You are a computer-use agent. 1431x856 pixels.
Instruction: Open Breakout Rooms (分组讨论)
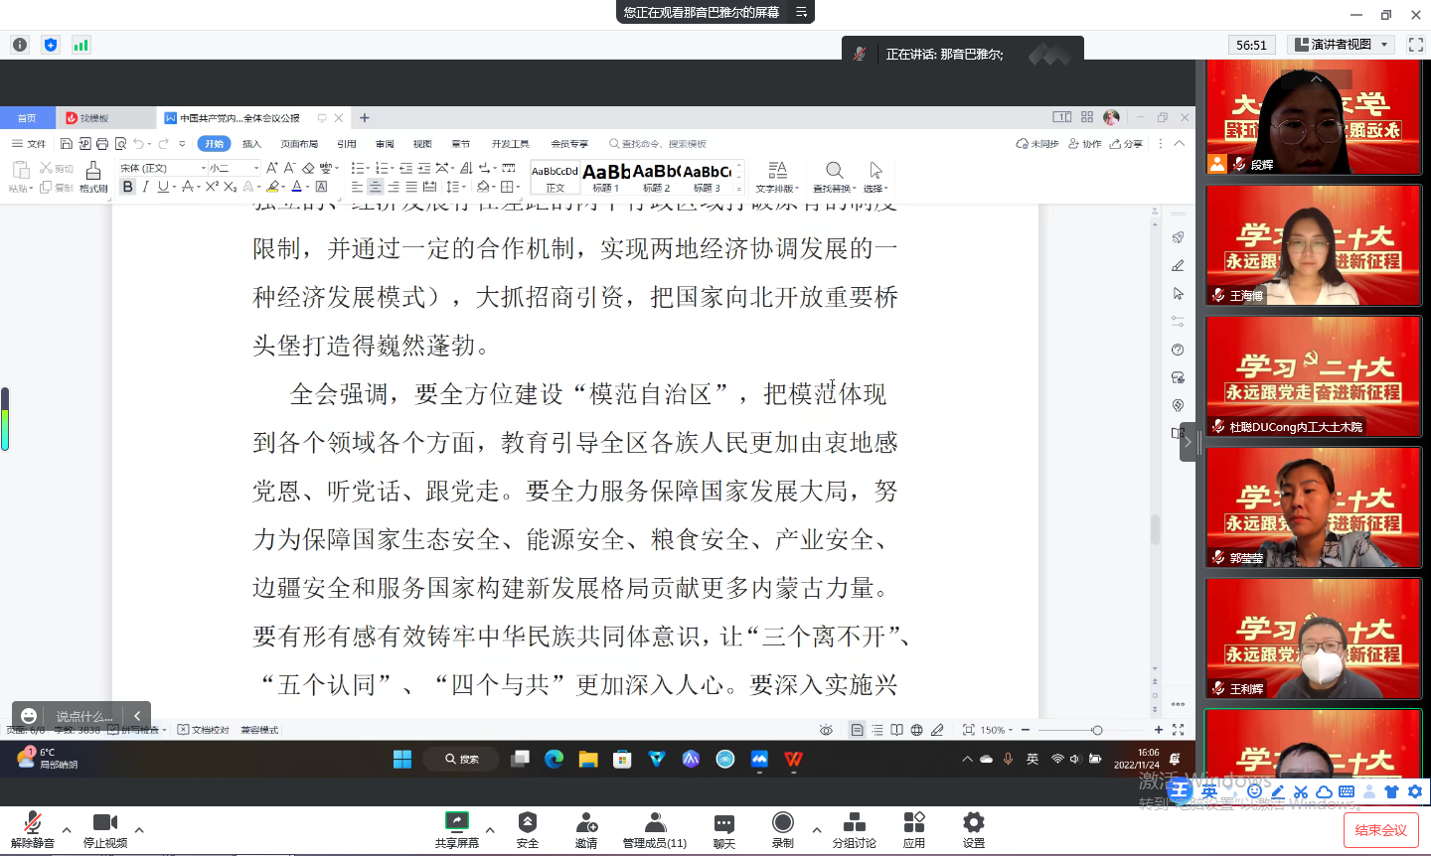(x=854, y=829)
